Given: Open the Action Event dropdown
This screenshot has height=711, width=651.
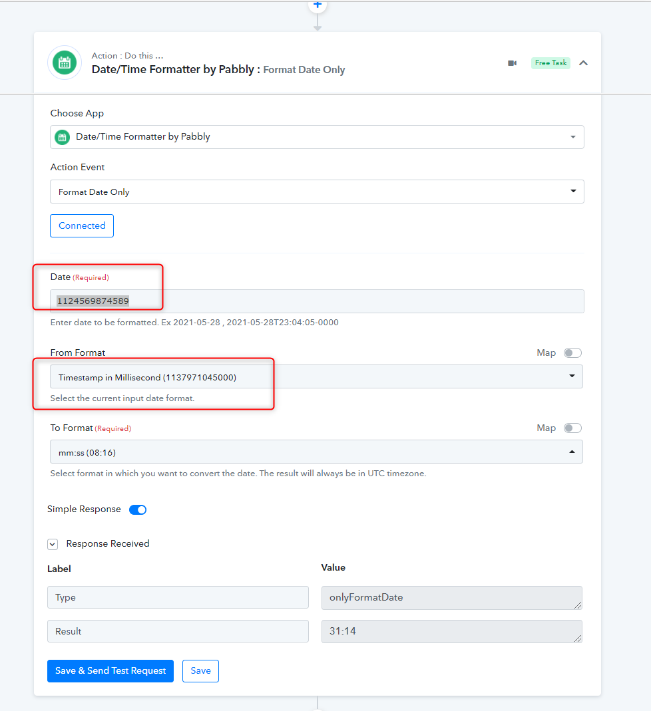Looking at the screenshot, I should (x=317, y=192).
